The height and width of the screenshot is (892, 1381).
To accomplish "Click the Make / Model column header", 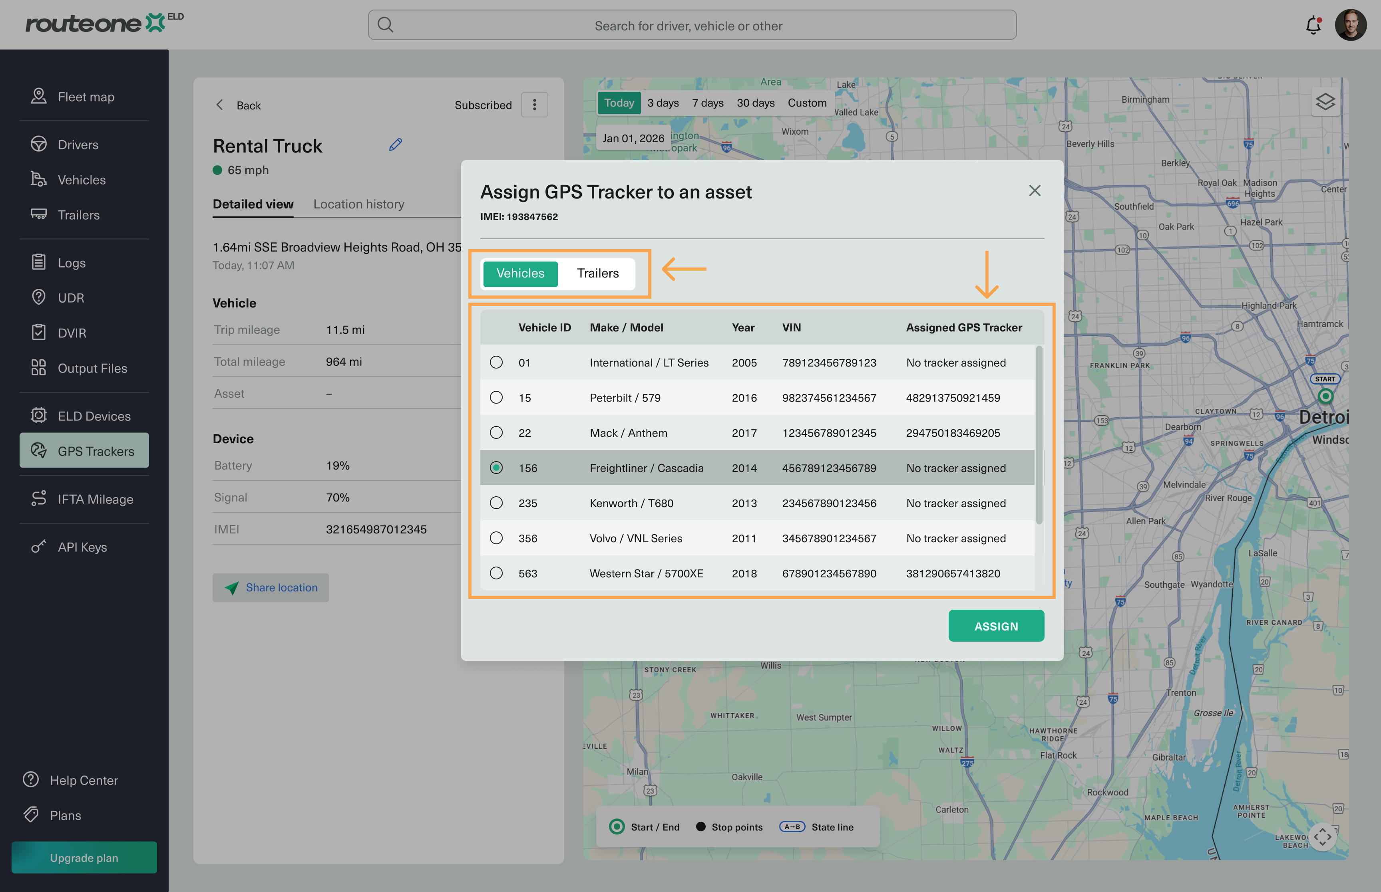I will pyautogui.click(x=627, y=327).
